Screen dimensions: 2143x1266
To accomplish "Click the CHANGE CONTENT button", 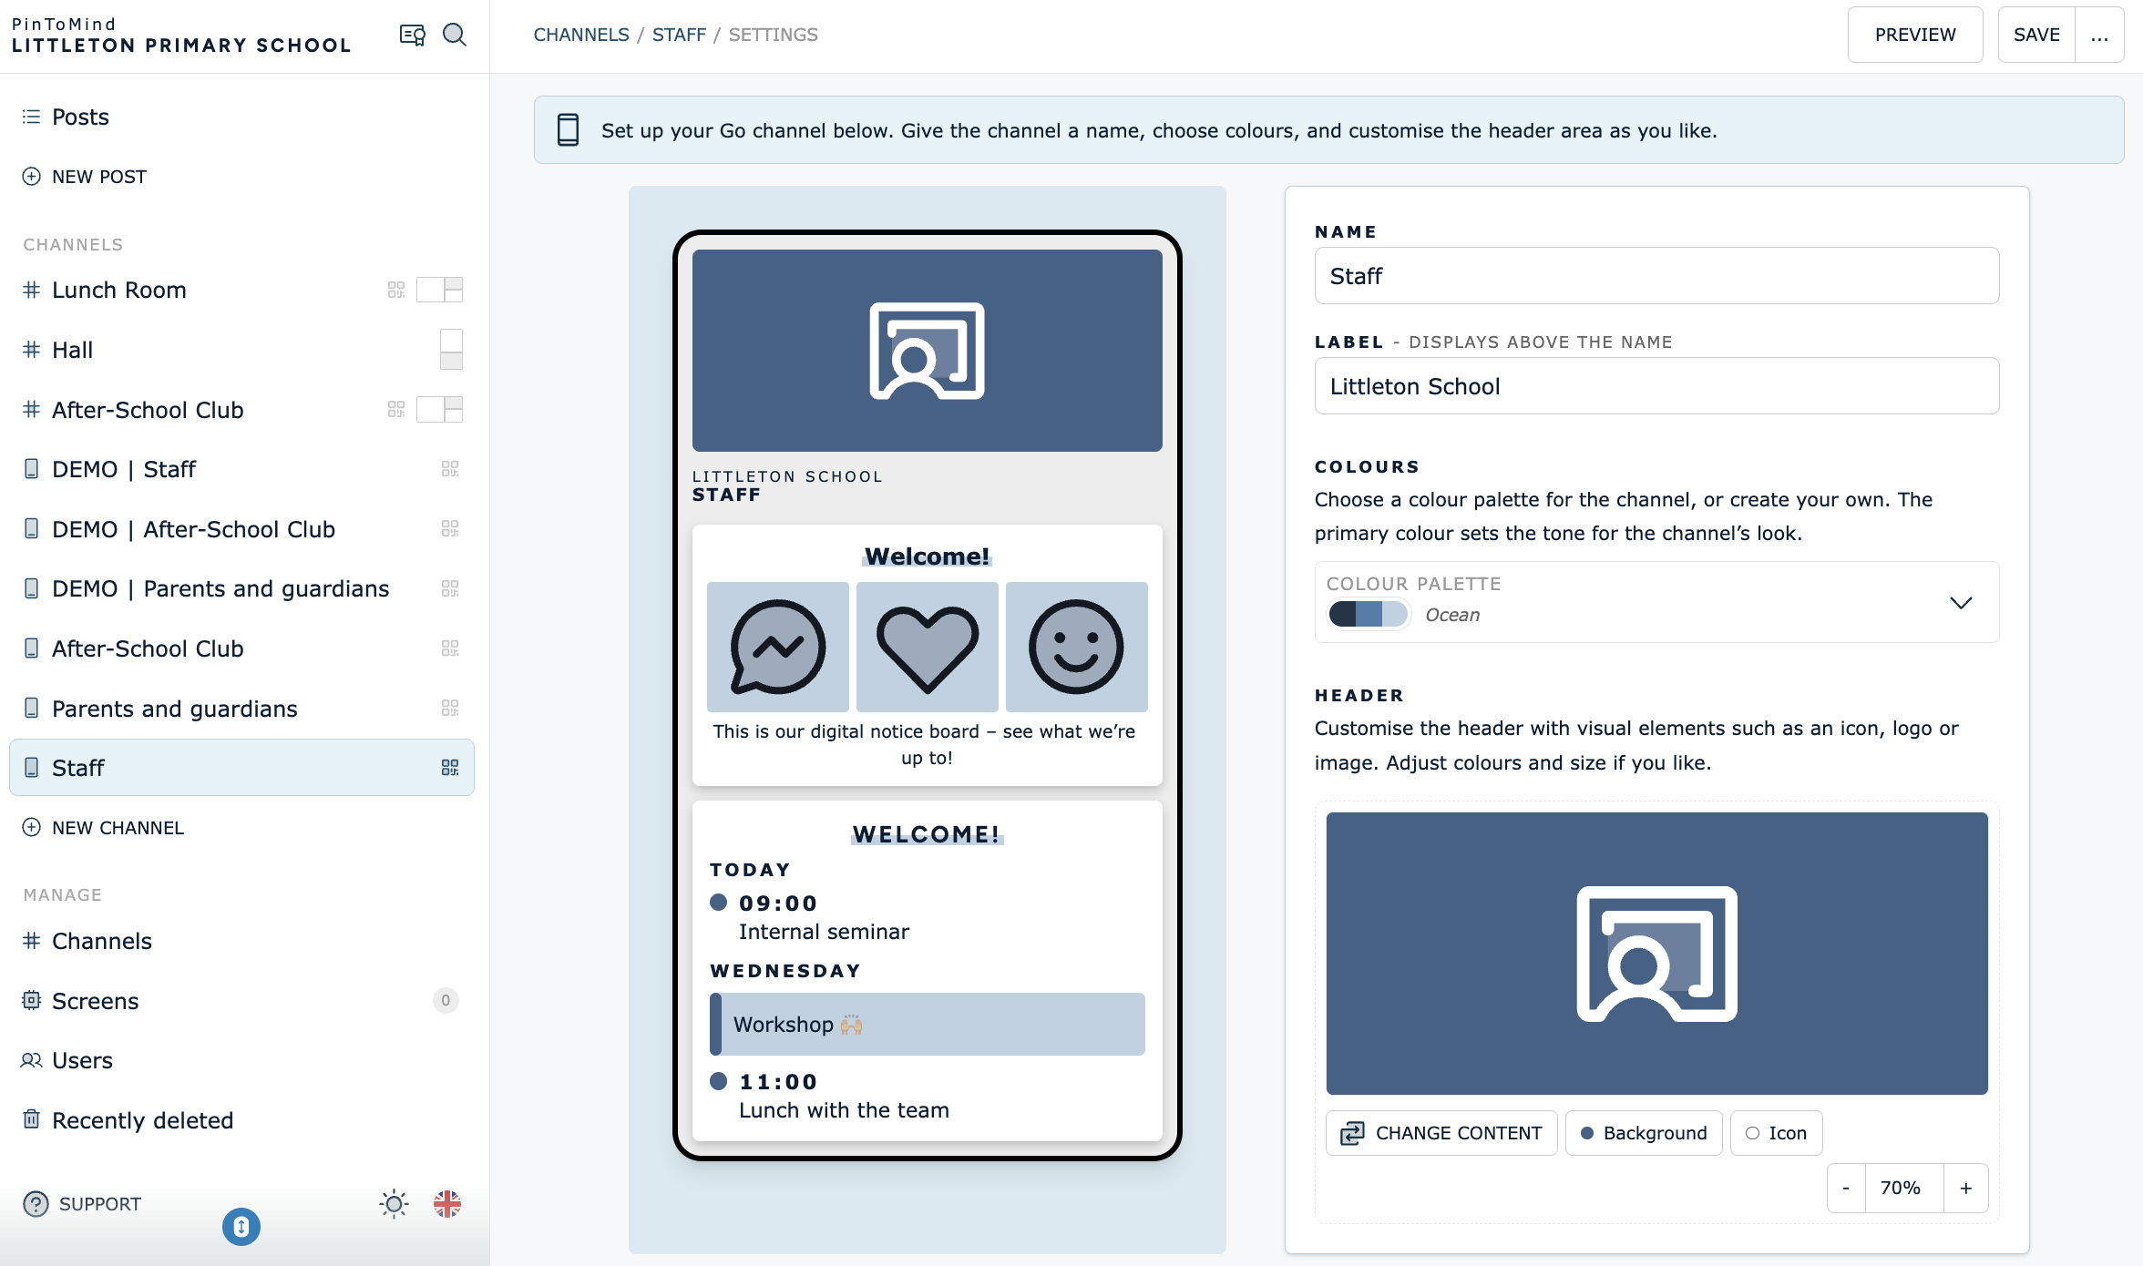I will pos(1441,1133).
